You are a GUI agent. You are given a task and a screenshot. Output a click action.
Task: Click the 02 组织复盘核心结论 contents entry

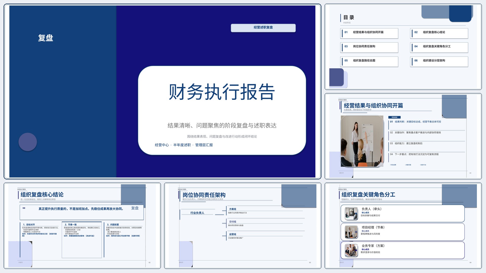[439, 33]
